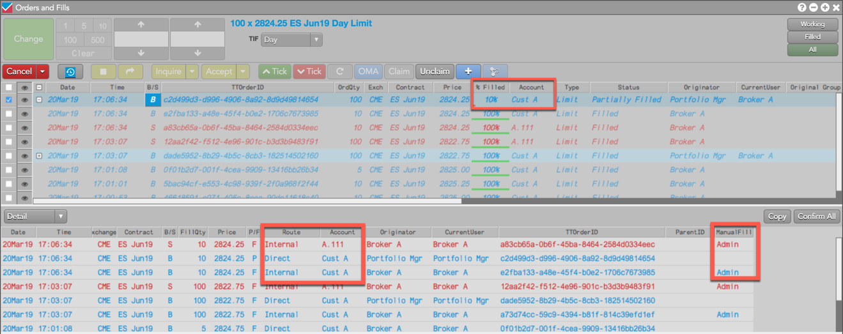
Task: Sort by Status column header
Action: coord(628,87)
